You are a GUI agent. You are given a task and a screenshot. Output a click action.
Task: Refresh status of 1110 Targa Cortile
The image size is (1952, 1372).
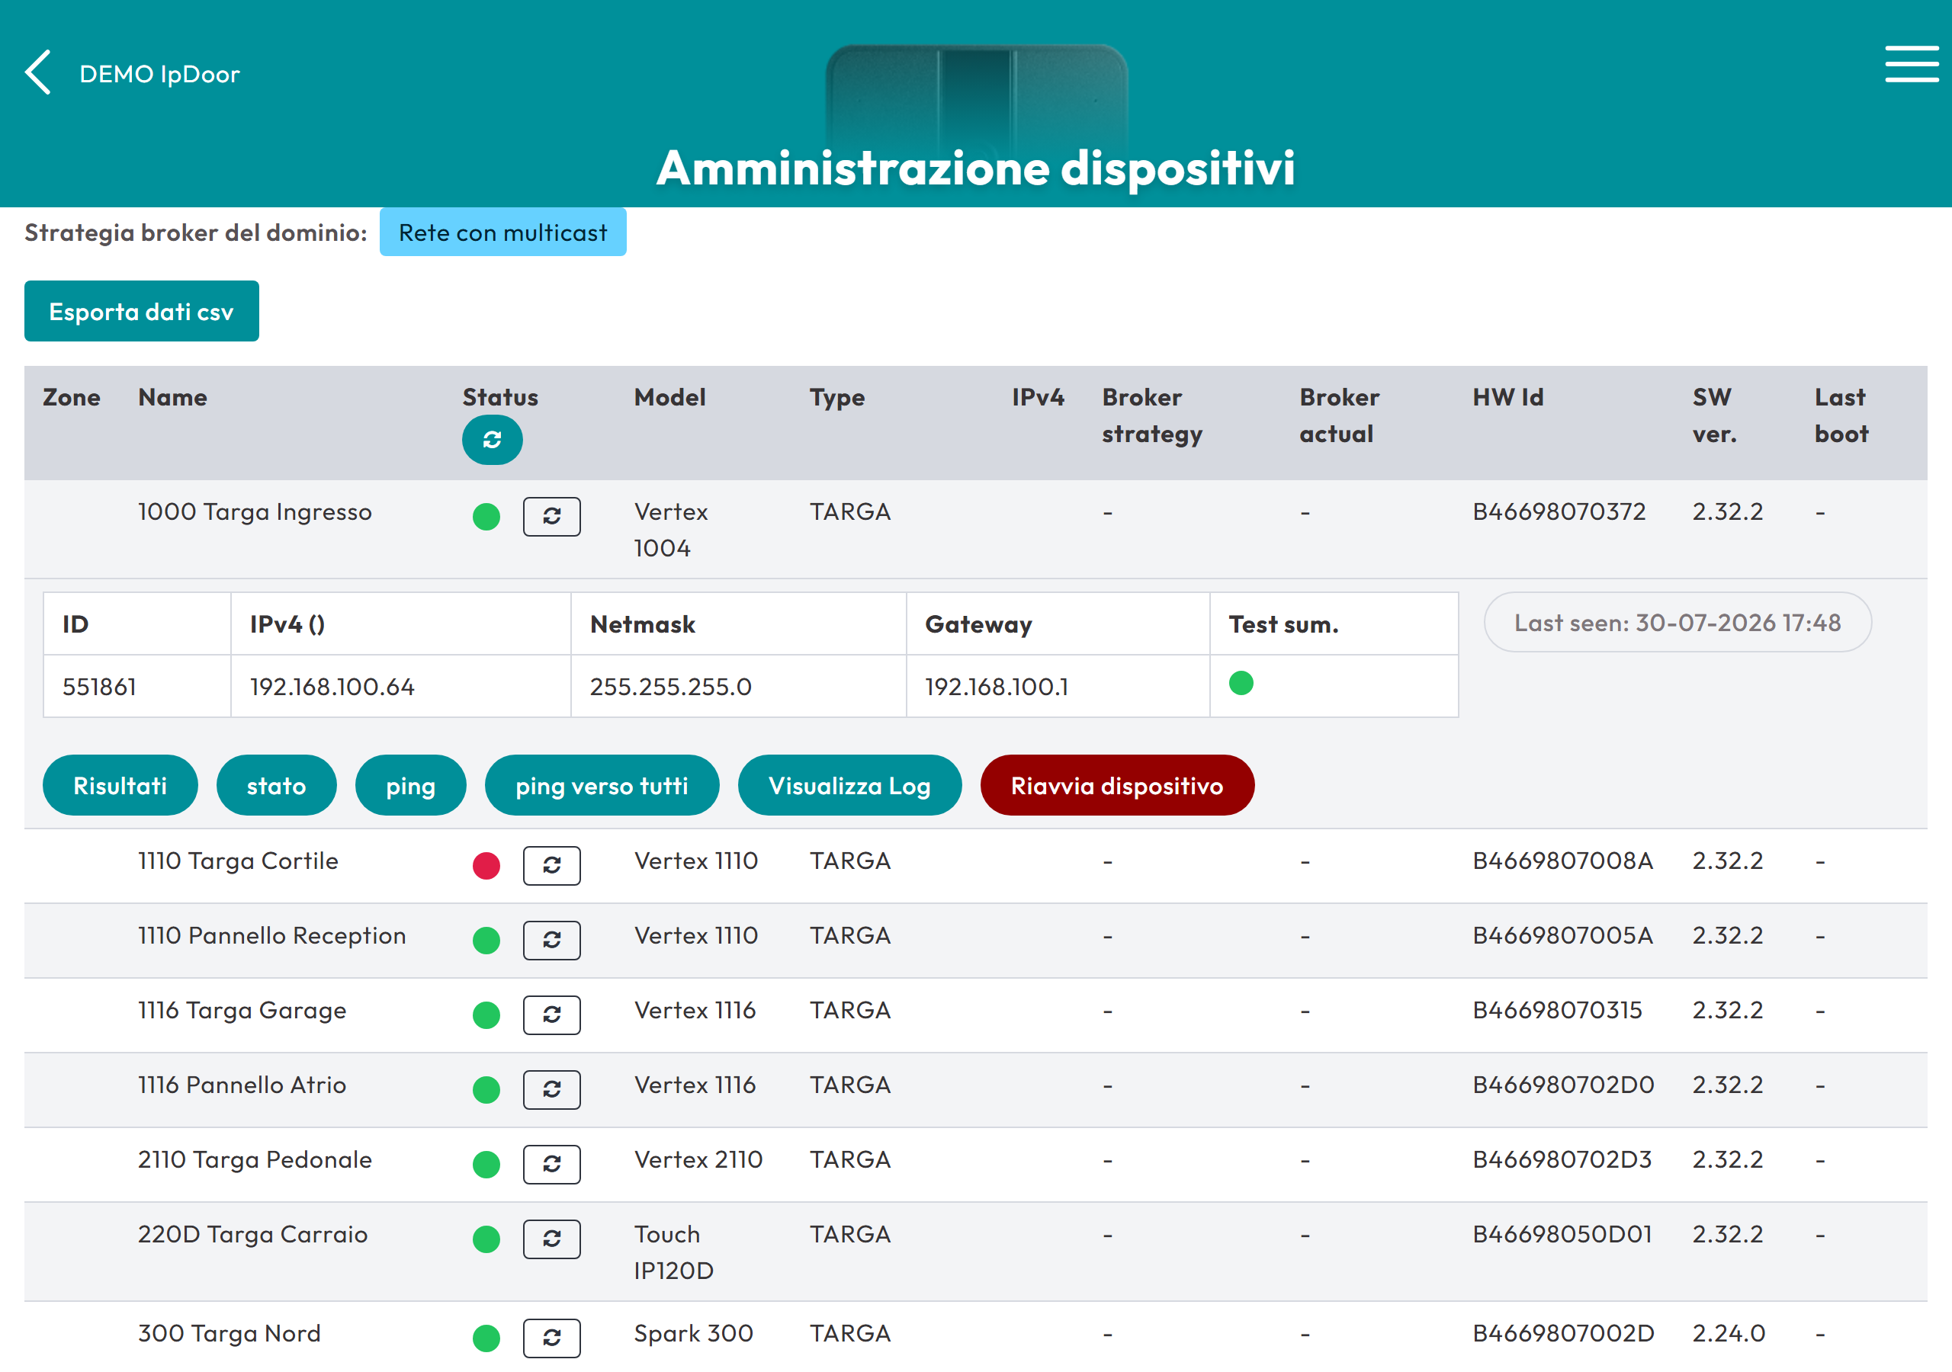click(x=552, y=865)
